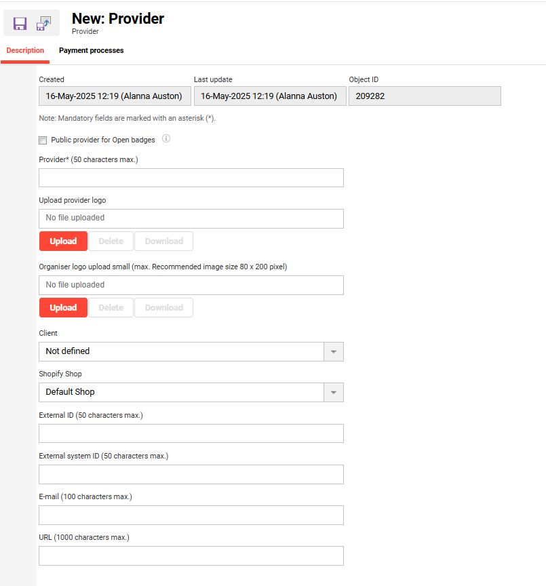Click the Last update date field
The width and height of the screenshot is (546, 586).
click(269, 96)
